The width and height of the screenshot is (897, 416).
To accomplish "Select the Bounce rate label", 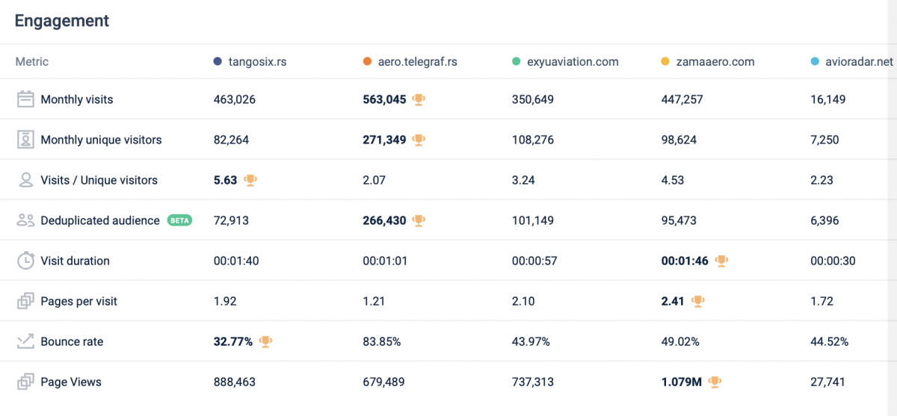I will [x=72, y=341].
